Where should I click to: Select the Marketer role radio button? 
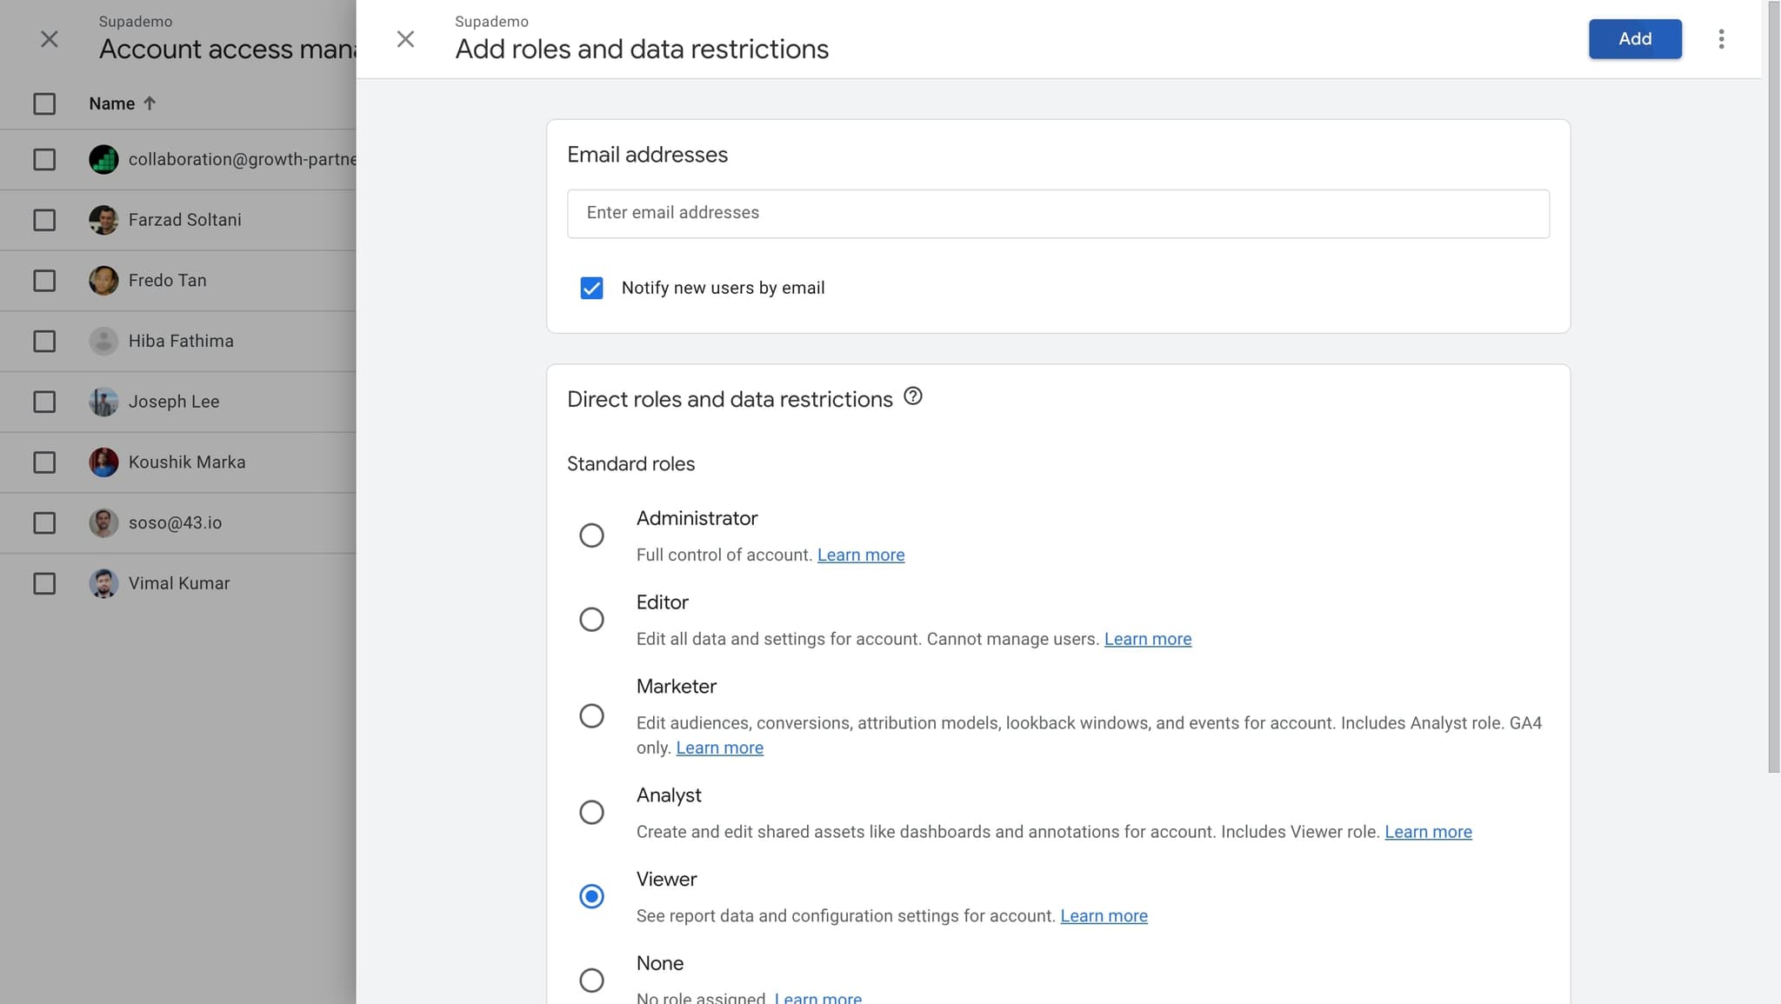(591, 716)
